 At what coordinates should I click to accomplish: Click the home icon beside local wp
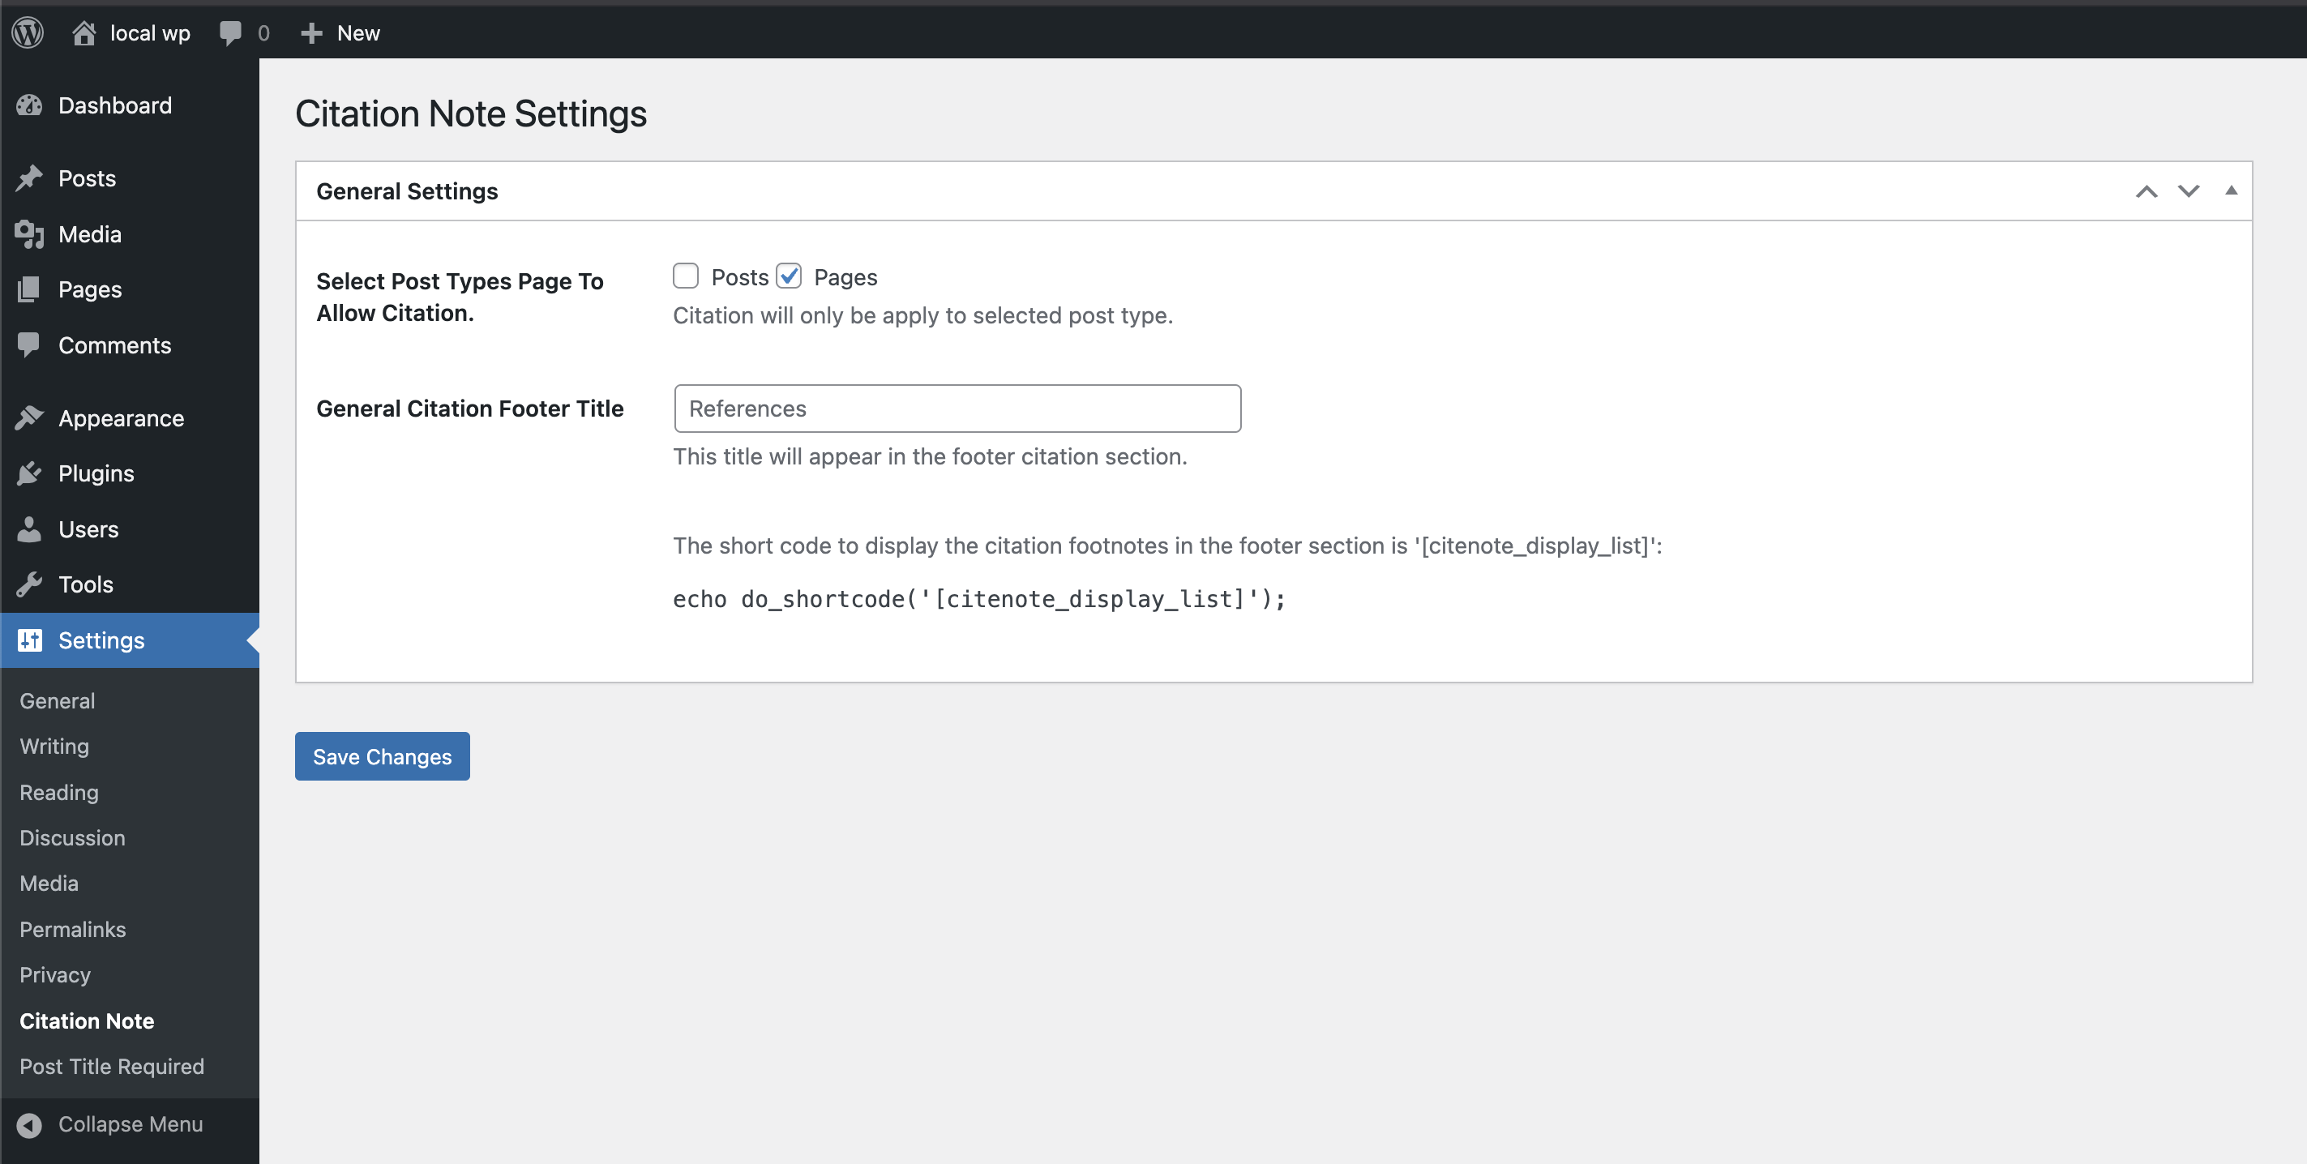coord(84,33)
